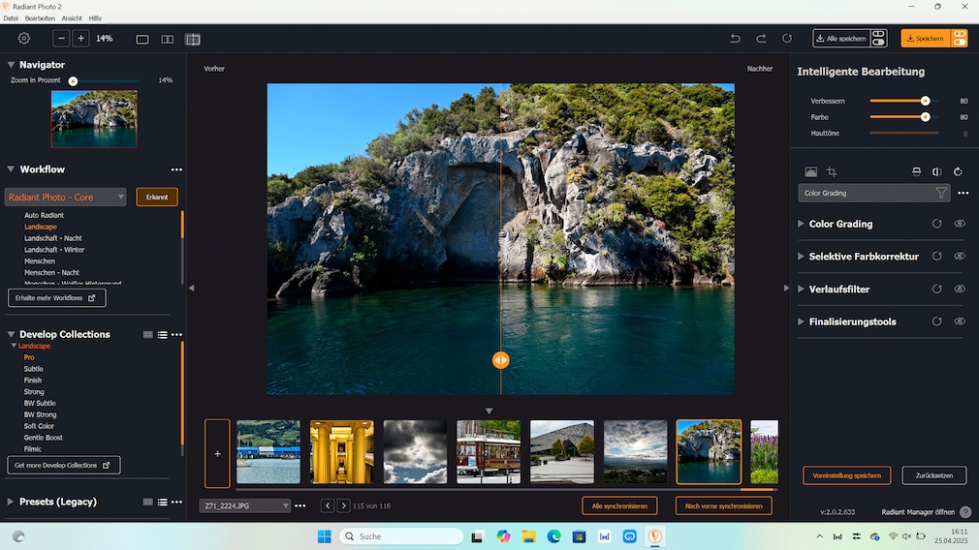Click the undo arrow in top toolbar
This screenshot has width=979, height=550.
[735, 39]
